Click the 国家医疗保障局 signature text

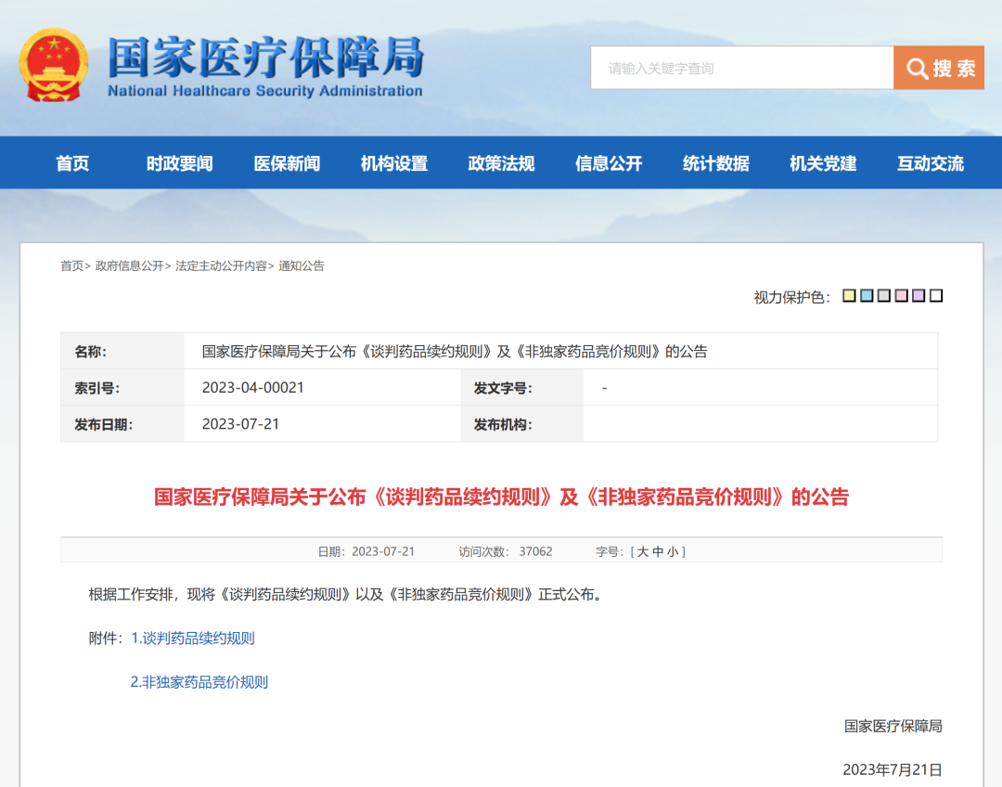click(x=893, y=727)
